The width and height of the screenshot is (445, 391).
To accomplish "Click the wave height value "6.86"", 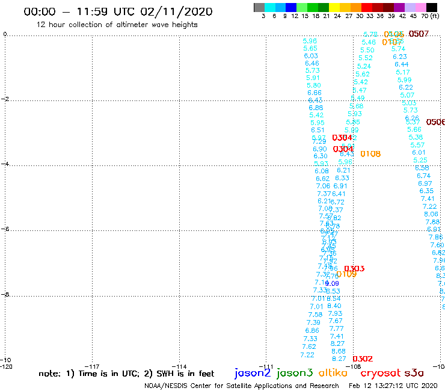I will click(312, 330).
